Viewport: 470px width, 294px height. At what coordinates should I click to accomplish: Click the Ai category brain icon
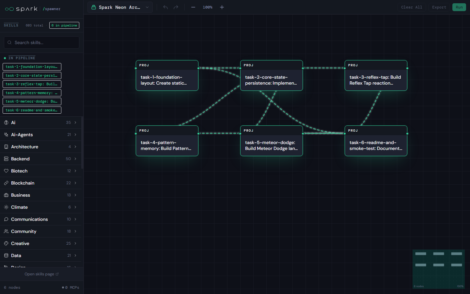(x=6, y=122)
